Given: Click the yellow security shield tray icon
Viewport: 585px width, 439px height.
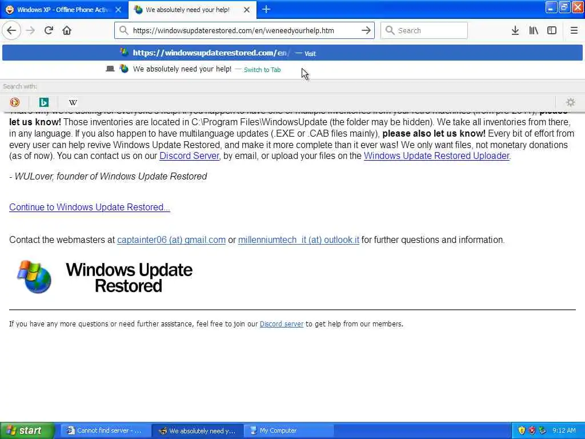Looking at the screenshot, I should click(x=522, y=430).
